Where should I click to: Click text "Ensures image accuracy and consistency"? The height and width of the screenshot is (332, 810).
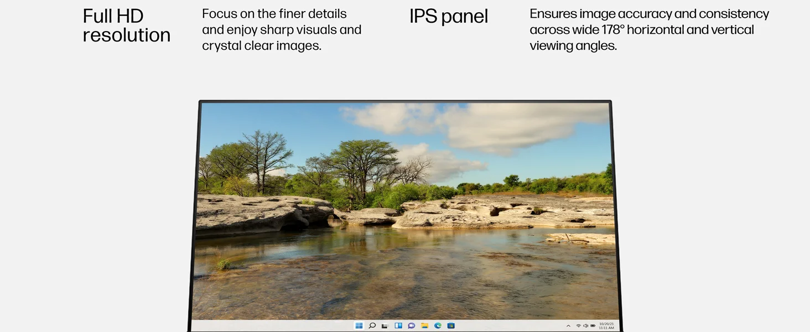[x=649, y=14]
